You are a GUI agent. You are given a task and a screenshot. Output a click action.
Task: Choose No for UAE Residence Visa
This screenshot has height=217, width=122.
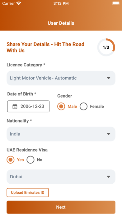(30, 160)
